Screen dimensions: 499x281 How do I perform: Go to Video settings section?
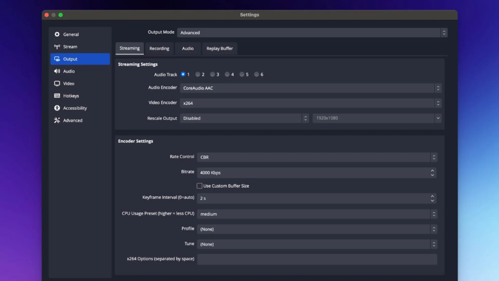80,83
